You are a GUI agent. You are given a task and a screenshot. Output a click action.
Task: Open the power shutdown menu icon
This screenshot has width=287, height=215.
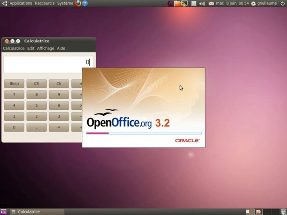pyautogui.click(x=283, y=3)
